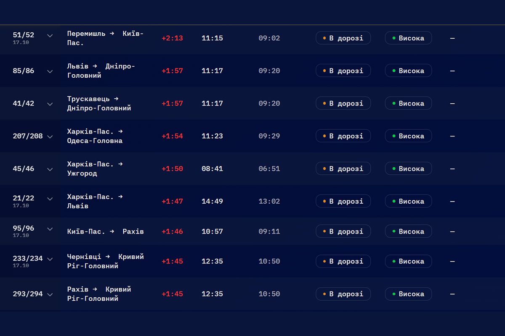Select the "+1:54" delay value
The width and height of the screenshot is (505, 336).
tap(172, 136)
